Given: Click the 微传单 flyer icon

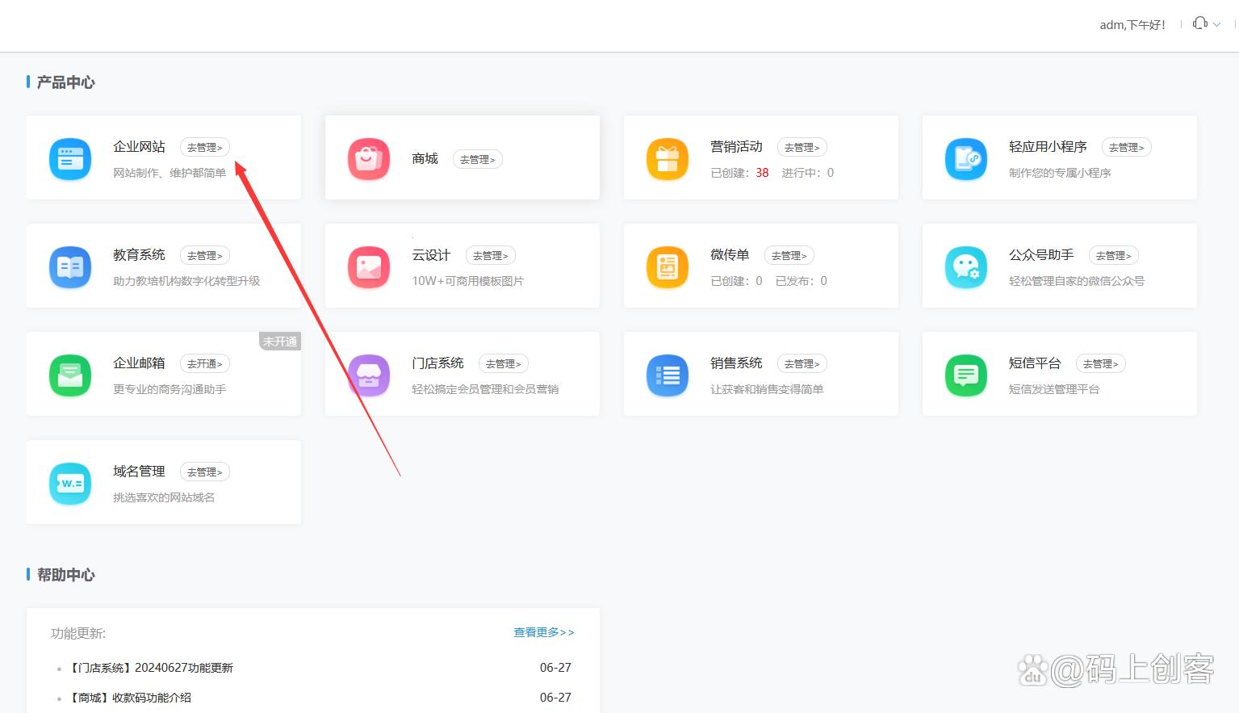Looking at the screenshot, I should pos(668,267).
